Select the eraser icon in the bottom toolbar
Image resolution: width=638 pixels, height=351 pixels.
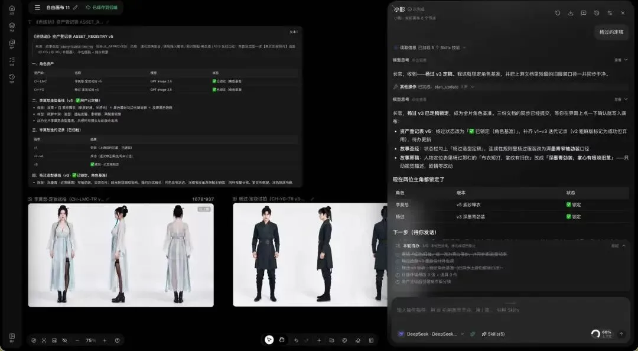(x=357, y=340)
